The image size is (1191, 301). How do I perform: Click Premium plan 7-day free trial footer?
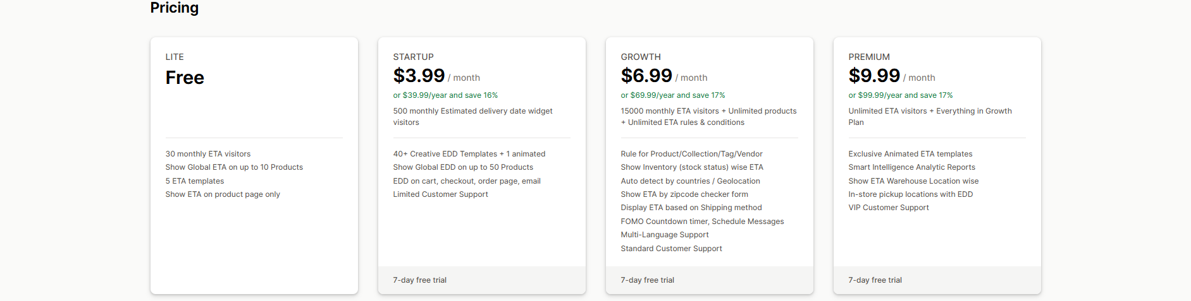click(x=875, y=280)
